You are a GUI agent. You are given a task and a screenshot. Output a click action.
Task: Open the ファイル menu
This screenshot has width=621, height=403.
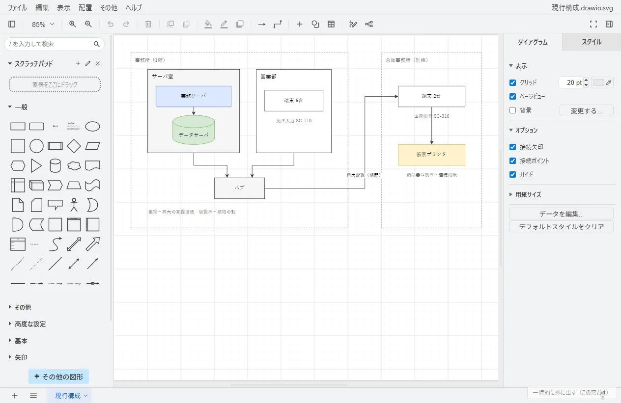tap(17, 7)
